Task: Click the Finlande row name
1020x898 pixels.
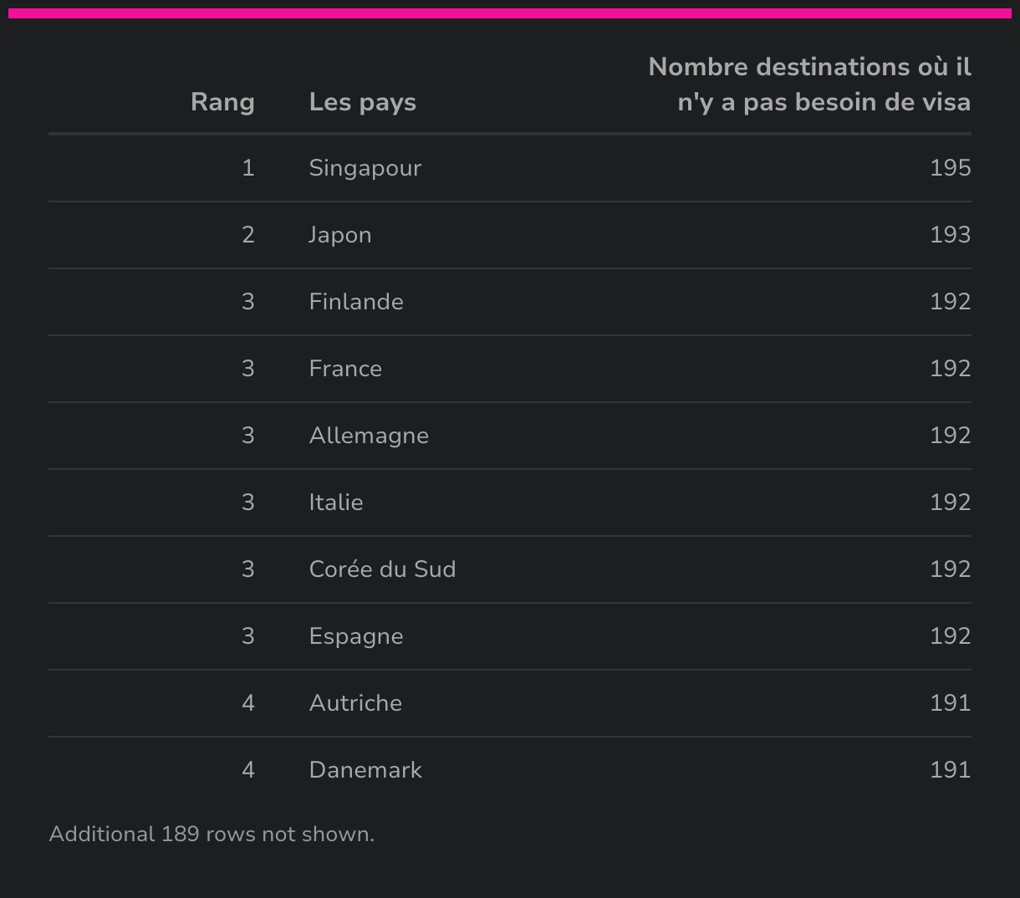Action: click(x=355, y=302)
